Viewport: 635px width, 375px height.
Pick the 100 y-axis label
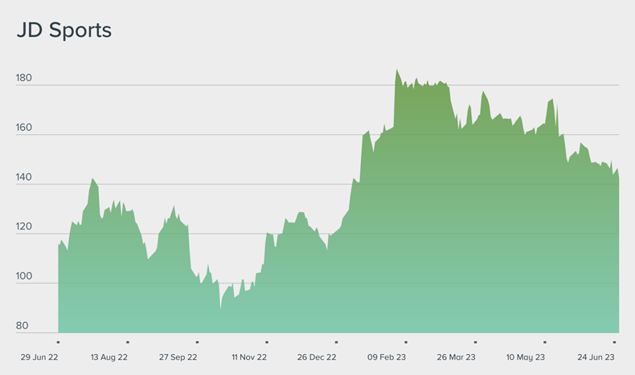pyautogui.click(x=23, y=277)
